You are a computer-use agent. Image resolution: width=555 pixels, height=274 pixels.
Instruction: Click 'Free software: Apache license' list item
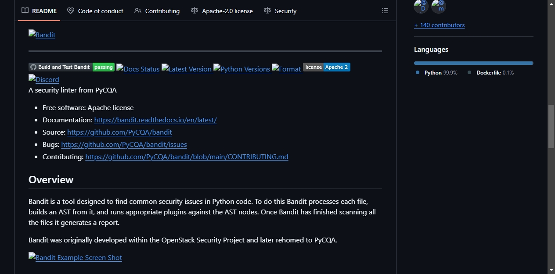[x=88, y=107]
